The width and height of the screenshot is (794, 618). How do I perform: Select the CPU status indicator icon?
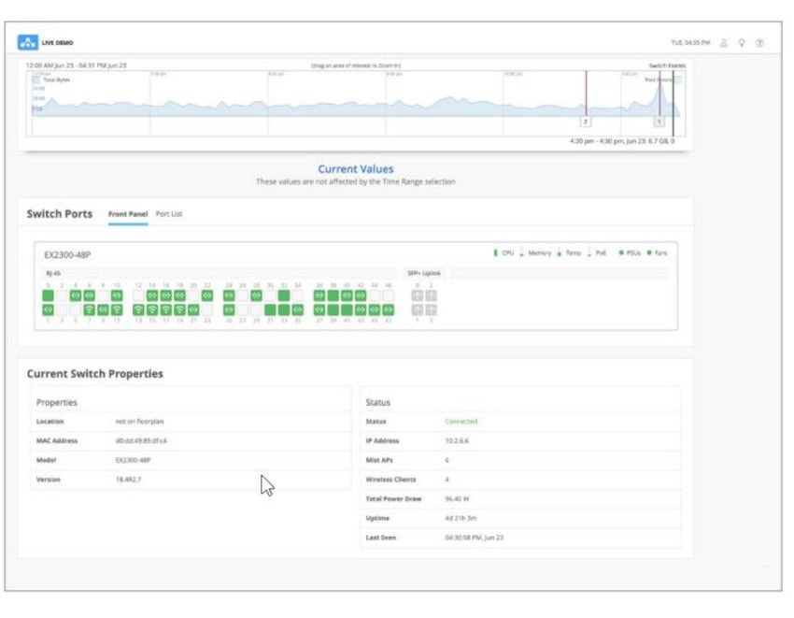(x=495, y=252)
